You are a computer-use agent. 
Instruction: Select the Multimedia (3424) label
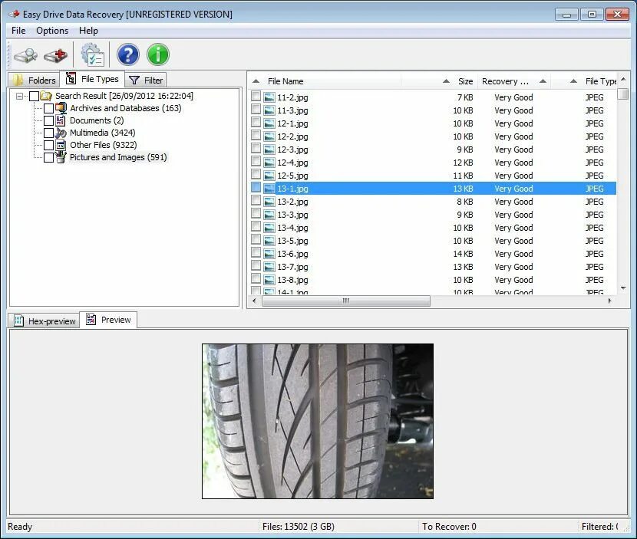point(102,133)
